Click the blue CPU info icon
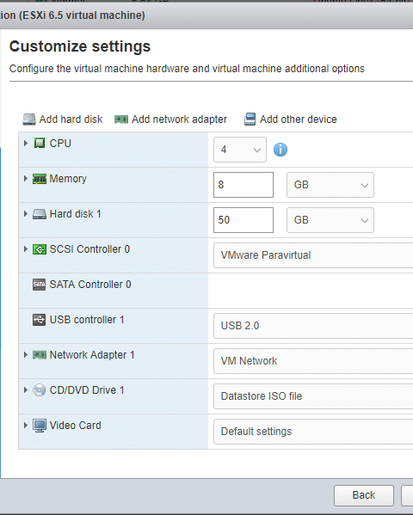Viewport: 413px width, 515px height. 280,150
